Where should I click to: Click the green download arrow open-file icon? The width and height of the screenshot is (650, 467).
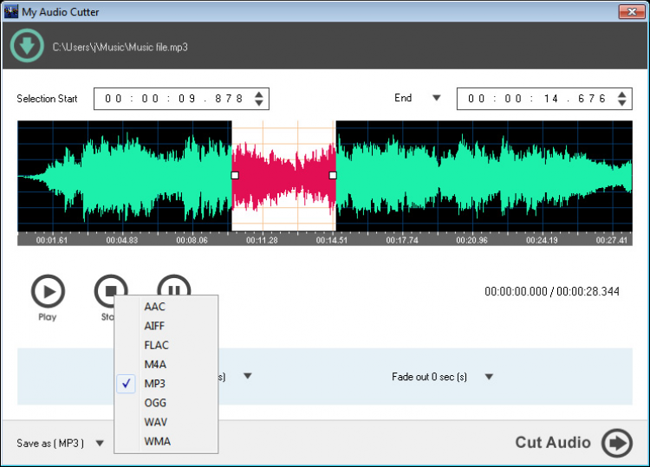(x=27, y=46)
